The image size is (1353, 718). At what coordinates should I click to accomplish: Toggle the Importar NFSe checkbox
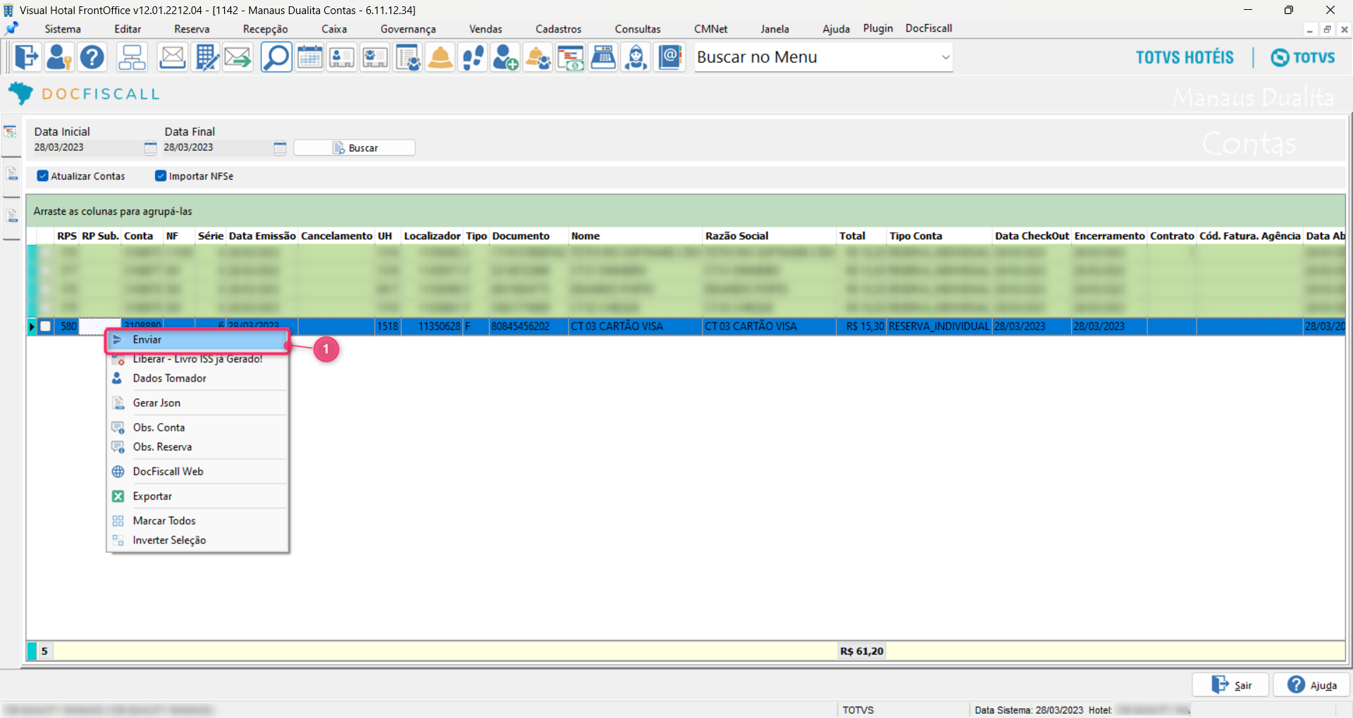pyautogui.click(x=161, y=176)
